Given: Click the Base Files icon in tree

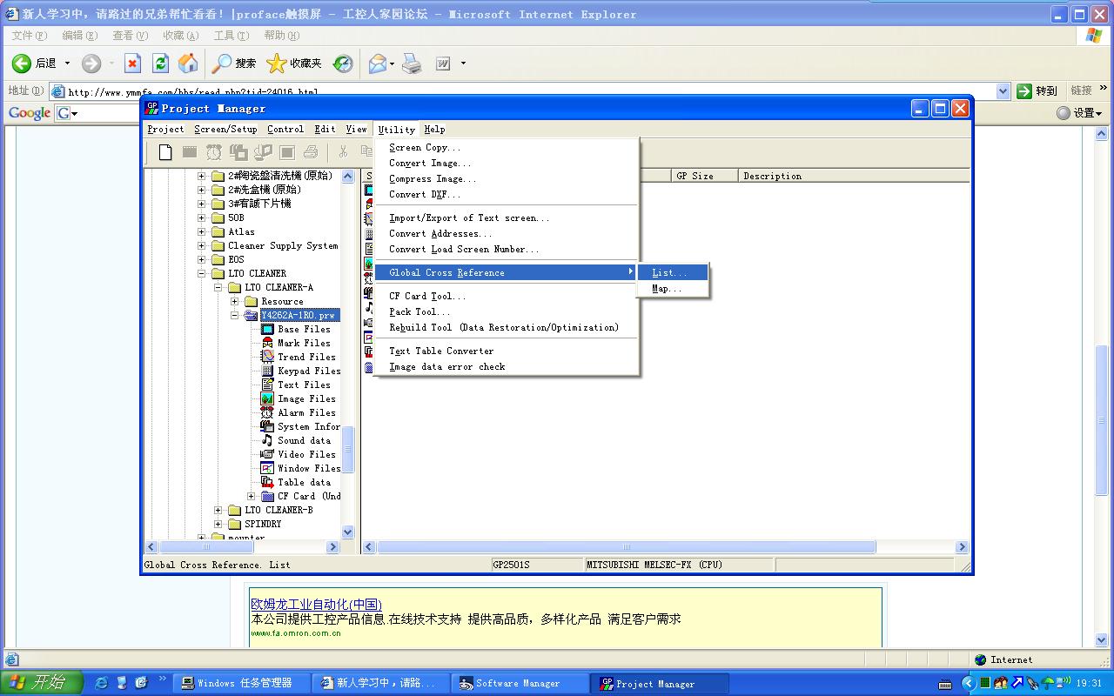Looking at the screenshot, I should 267,329.
